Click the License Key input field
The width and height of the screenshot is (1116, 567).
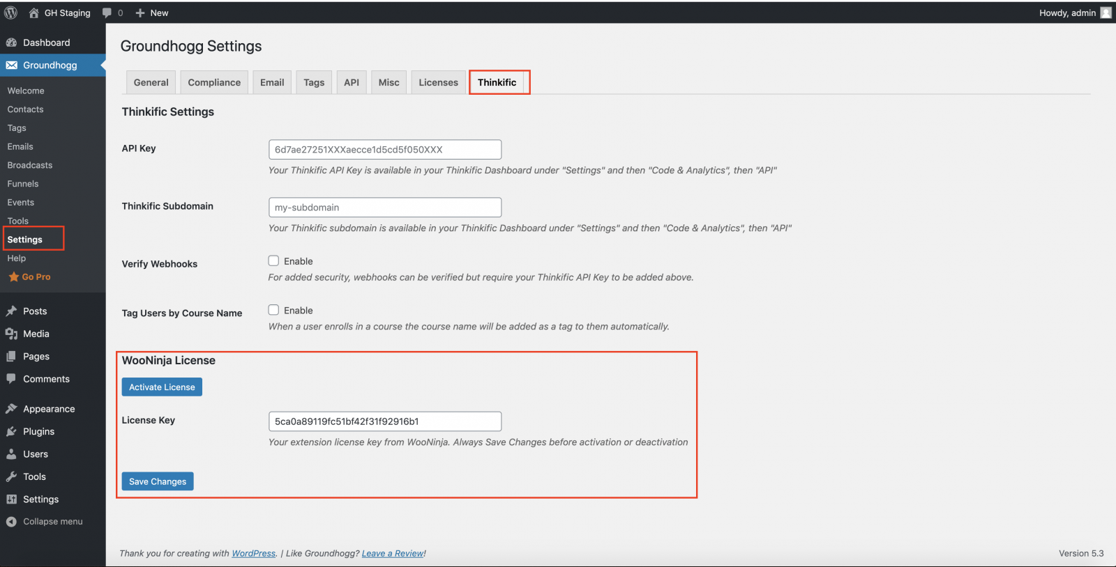click(x=385, y=421)
